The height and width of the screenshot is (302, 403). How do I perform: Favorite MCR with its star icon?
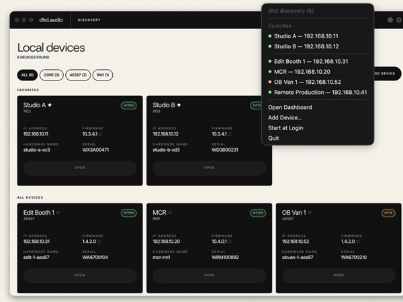(x=170, y=212)
